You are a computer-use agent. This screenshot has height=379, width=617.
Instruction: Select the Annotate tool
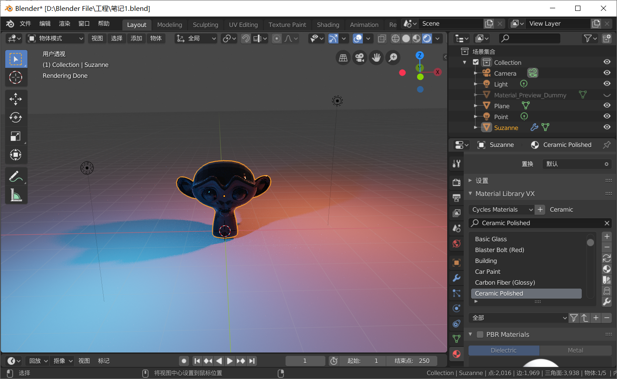coord(16,176)
